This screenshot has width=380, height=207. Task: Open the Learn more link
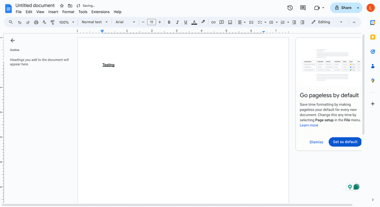tap(309, 125)
